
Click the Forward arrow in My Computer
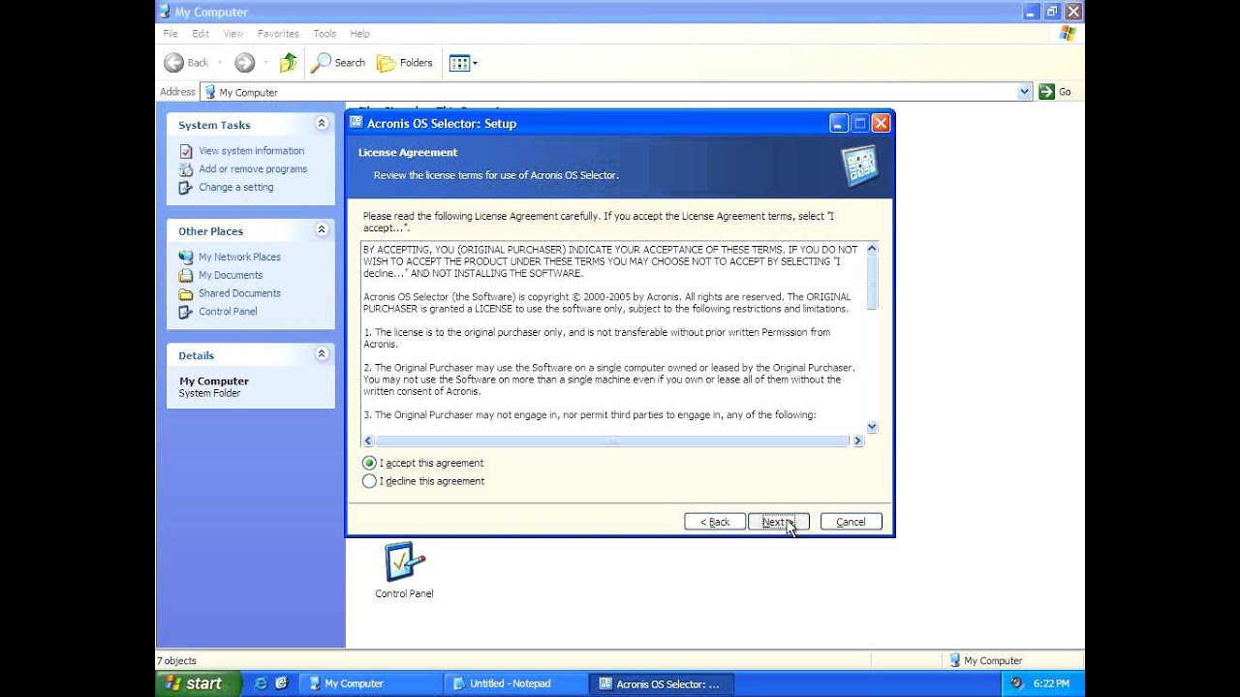point(244,63)
